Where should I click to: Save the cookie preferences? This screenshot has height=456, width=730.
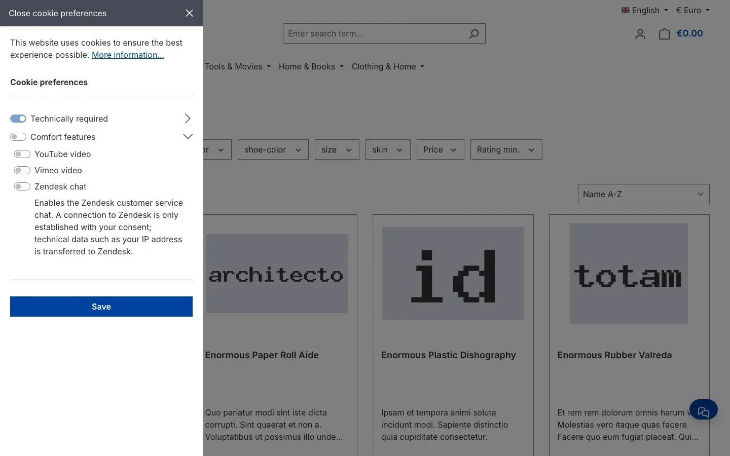[101, 307]
